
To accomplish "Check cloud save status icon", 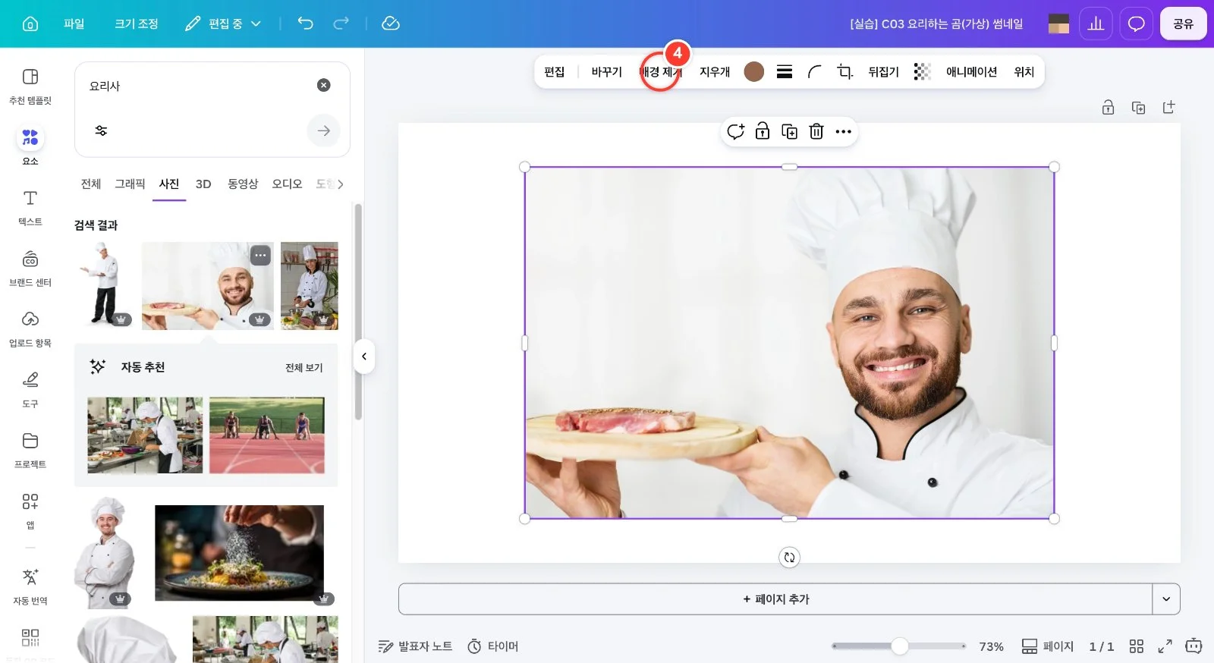I will point(391,24).
